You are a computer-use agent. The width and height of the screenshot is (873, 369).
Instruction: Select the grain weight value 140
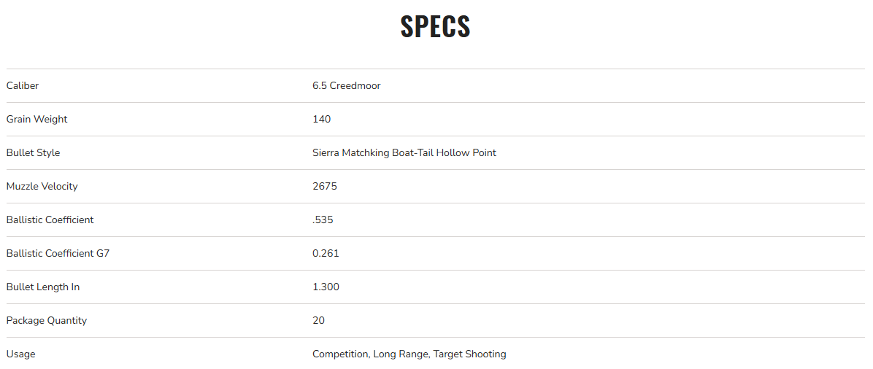pyautogui.click(x=321, y=120)
